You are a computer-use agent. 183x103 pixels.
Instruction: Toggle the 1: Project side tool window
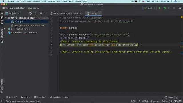pos(2,18)
